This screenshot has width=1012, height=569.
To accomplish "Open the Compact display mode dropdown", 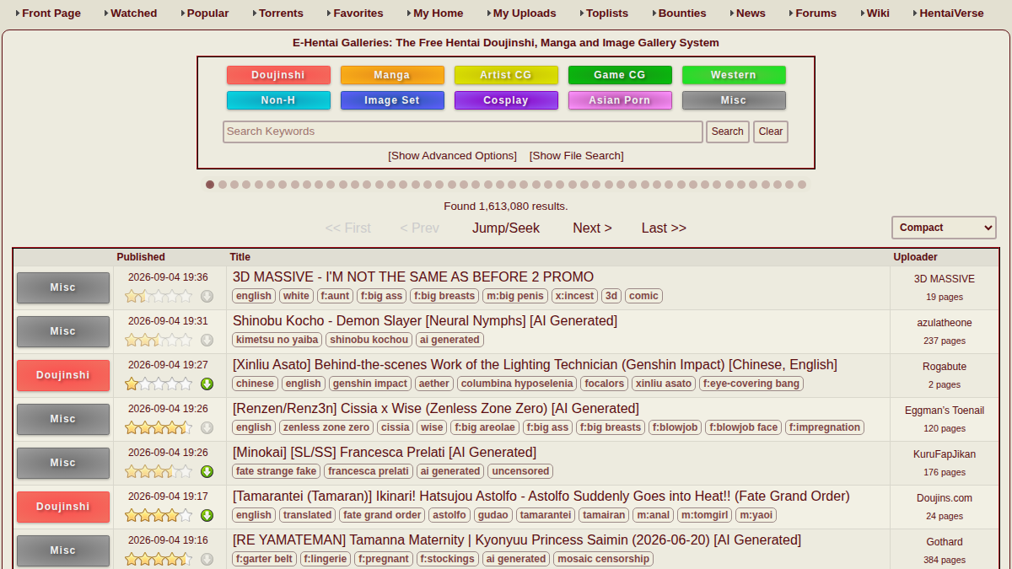I will click(x=944, y=228).
